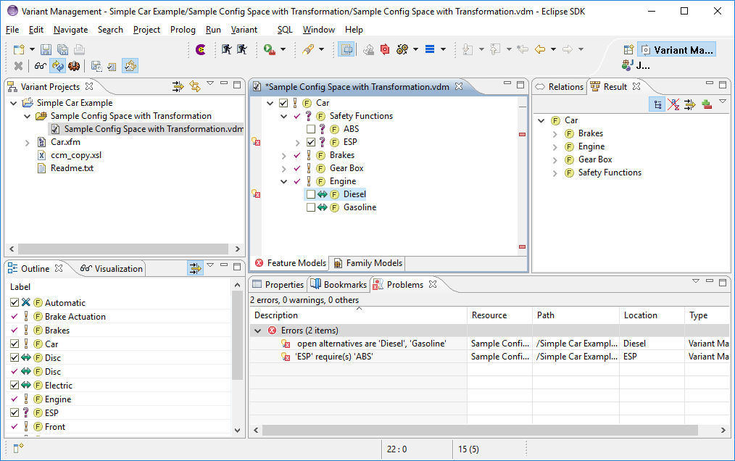Viewport: 735px width, 461px height.
Task: Expand the Car.xfm project item
Action: pyautogui.click(x=28, y=143)
